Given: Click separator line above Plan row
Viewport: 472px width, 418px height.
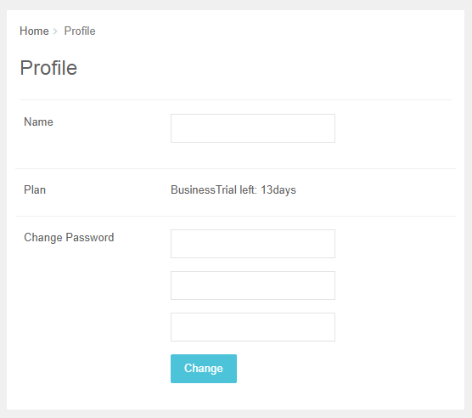Looking at the screenshot, I should 235,169.
